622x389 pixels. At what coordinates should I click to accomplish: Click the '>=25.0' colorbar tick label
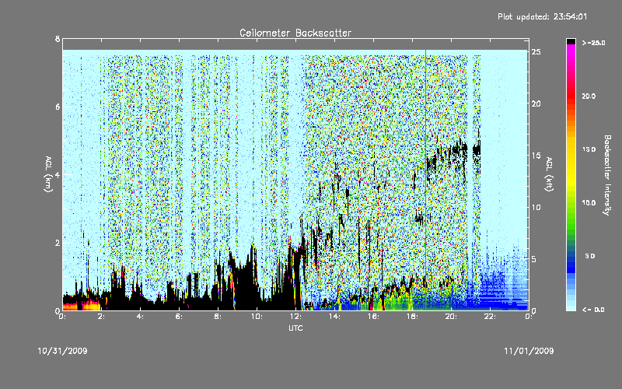click(593, 43)
